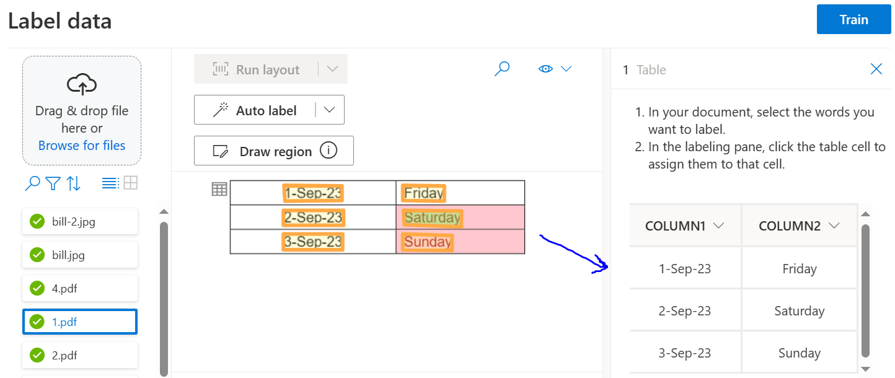
Task: Click the Draw region button
Action: [x=275, y=151]
